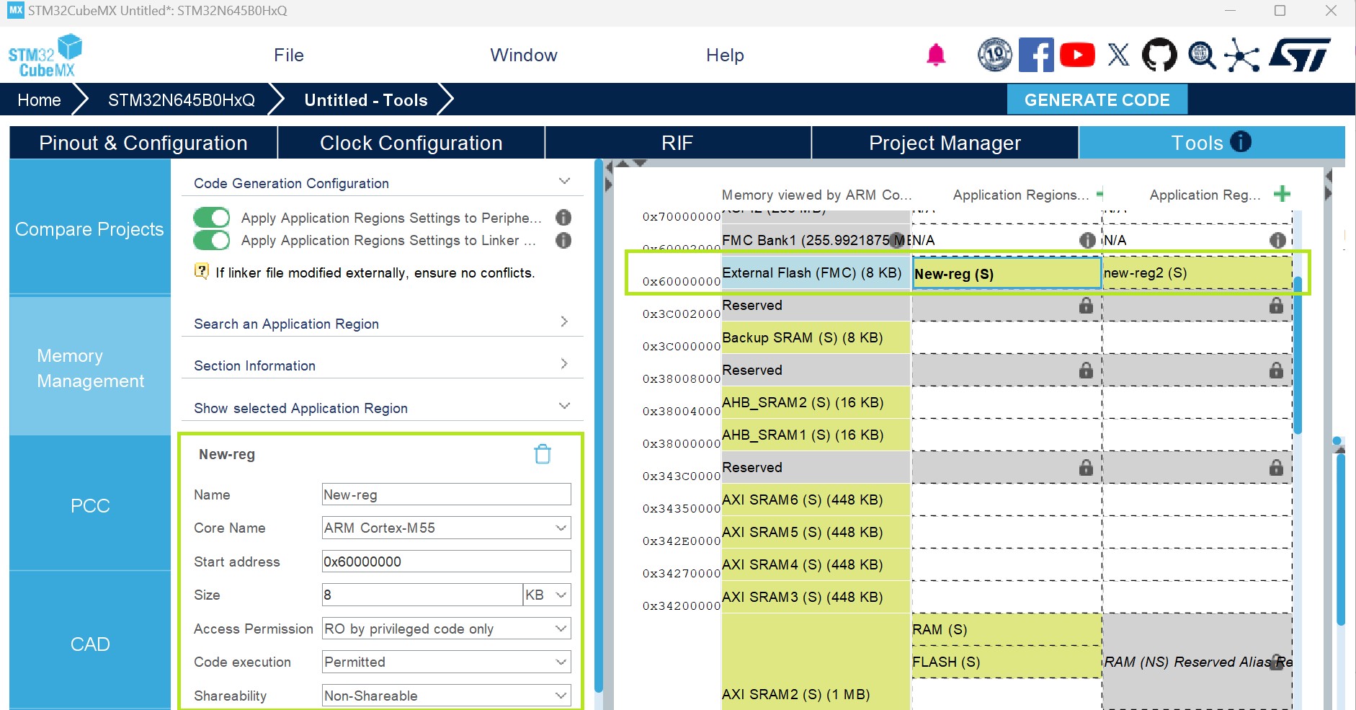
Task: Expand the Section Information section
Action: click(x=564, y=364)
